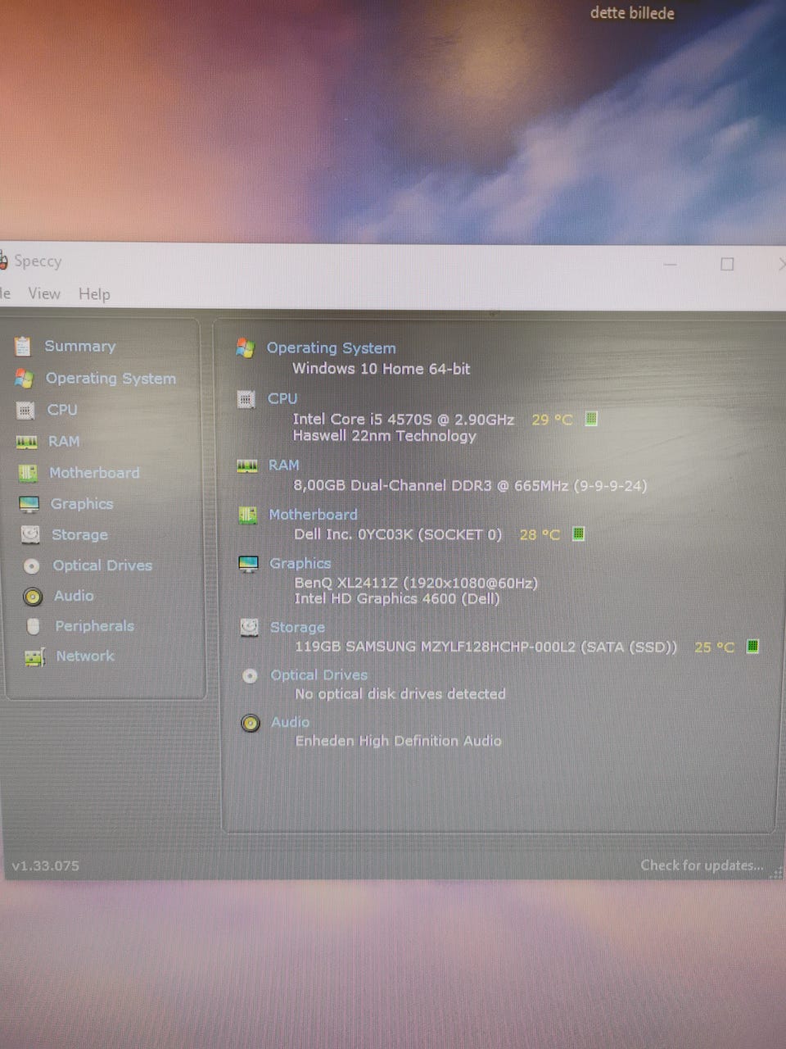Select Peripherals in the sidebar
Image resolution: width=786 pixels, height=1049 pixels.
(x=94, y=626)
